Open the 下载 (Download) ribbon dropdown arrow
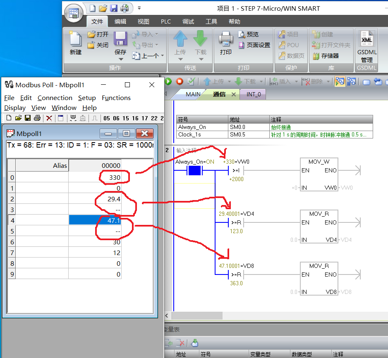This screenshot has width=388, height=358. [x=201, y=59]
